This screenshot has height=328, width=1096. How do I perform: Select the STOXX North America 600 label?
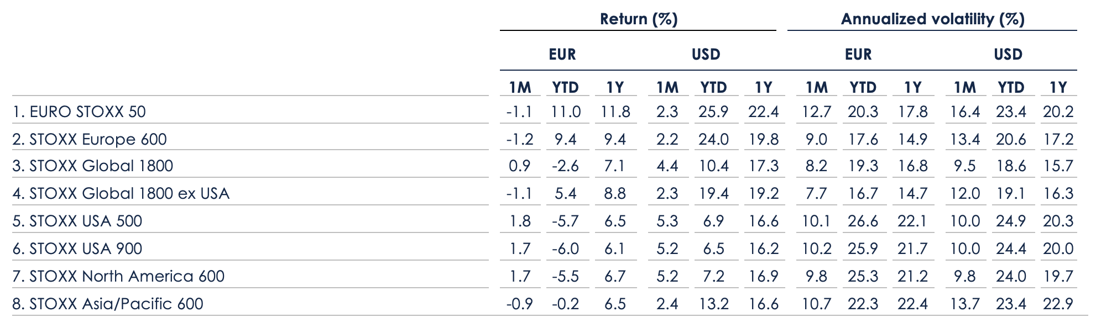point(118,276)
